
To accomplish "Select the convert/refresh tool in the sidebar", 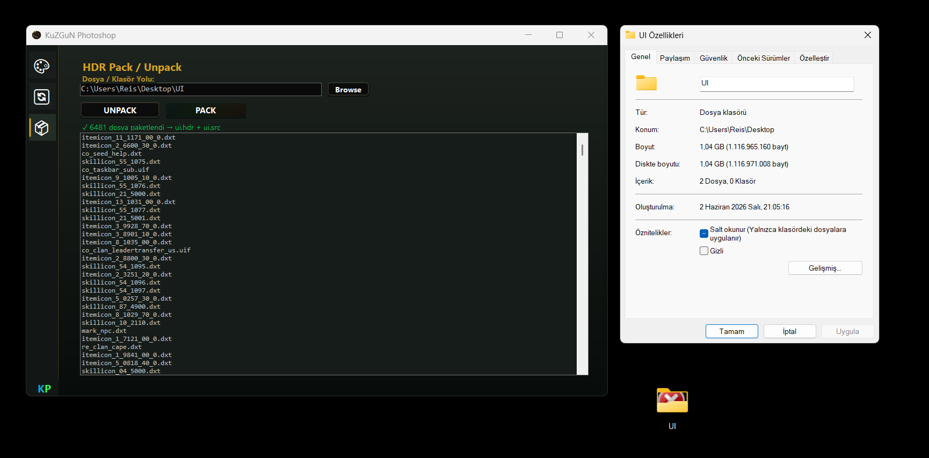I will 42,97.
